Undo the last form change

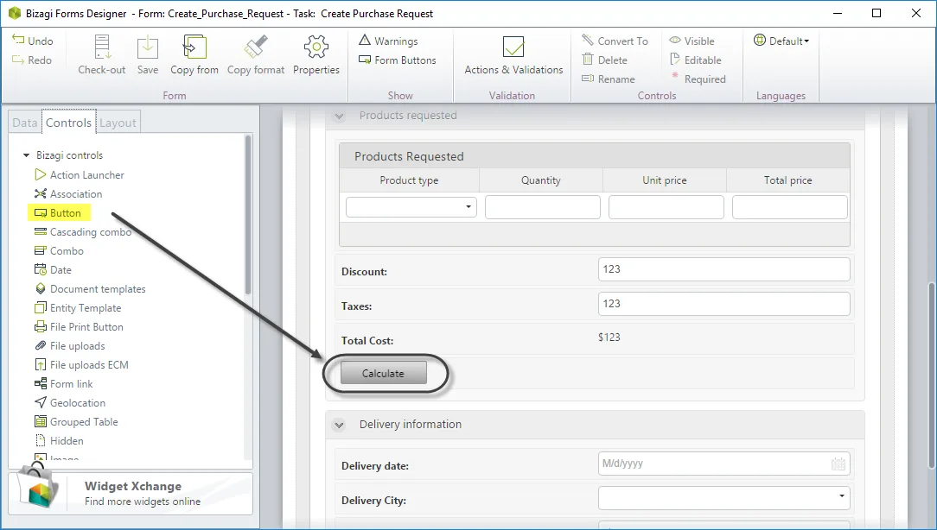[x=33, y=41]
